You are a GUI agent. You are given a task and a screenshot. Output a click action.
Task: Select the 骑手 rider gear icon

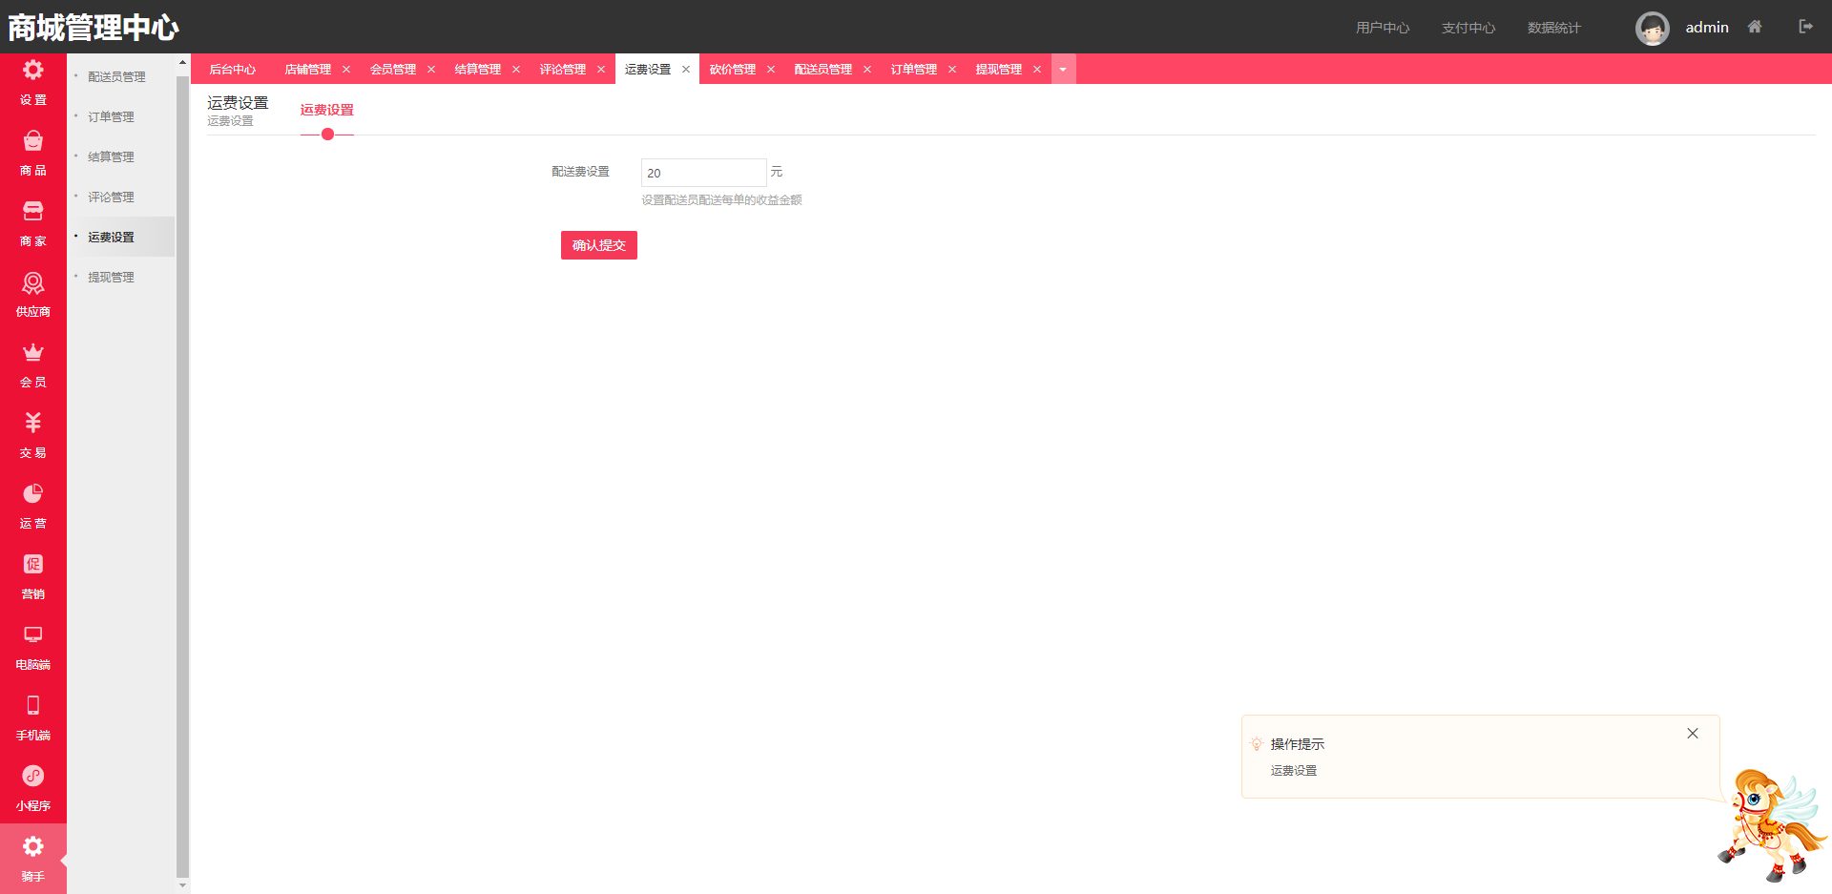(33, 846)
